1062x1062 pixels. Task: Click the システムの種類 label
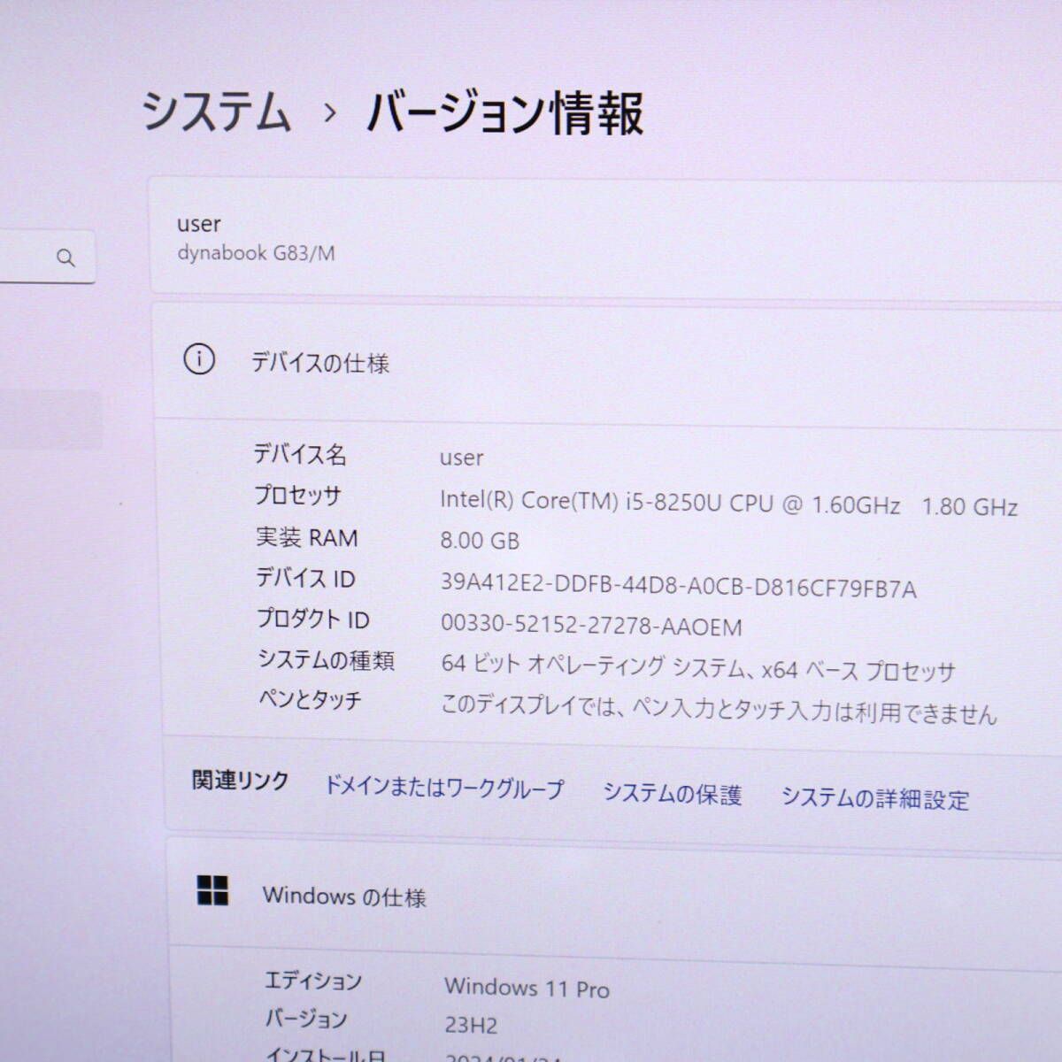[x=326, y=660]
